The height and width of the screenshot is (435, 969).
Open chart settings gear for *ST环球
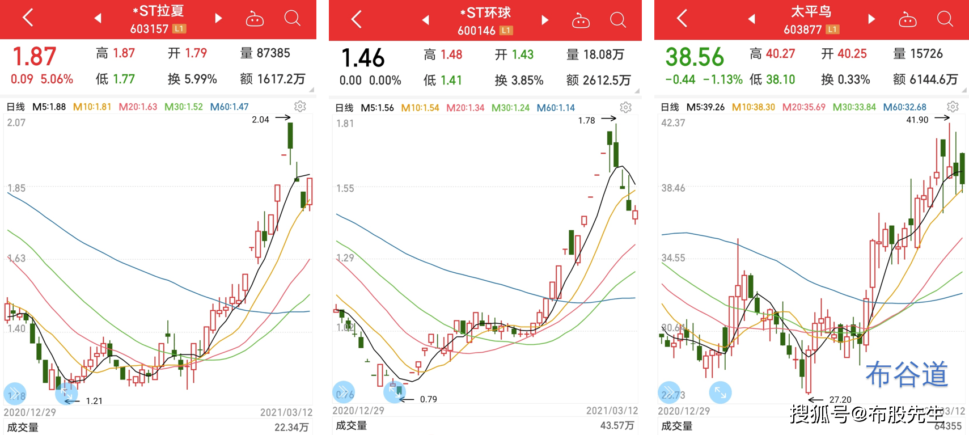tap(626, 107)
